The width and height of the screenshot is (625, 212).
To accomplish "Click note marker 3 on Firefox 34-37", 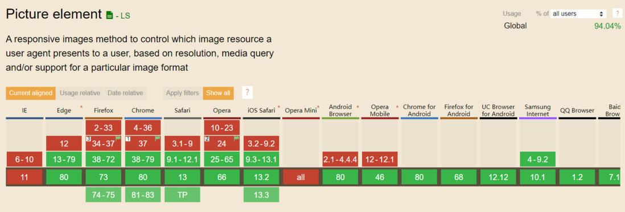I will coord(88,138).
